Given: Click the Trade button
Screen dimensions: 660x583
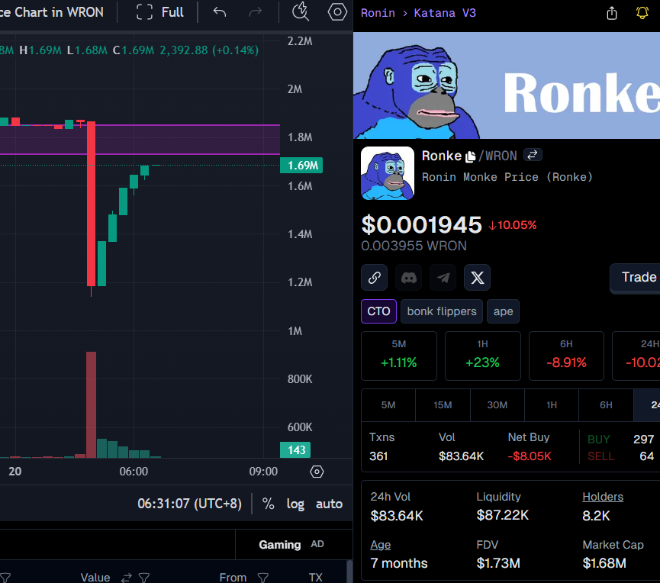Looking at the screenshot, I should (635, 278).
